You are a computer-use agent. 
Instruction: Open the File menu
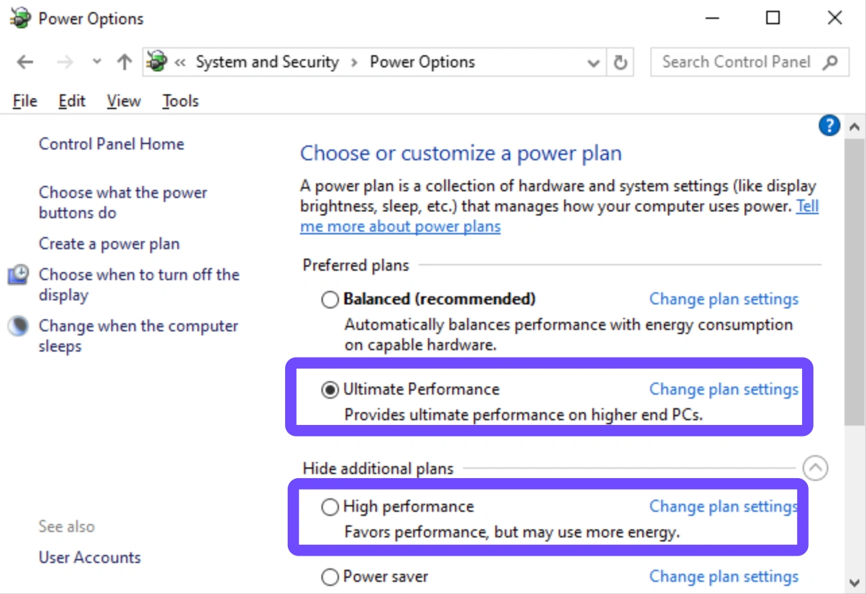point(25,101)
